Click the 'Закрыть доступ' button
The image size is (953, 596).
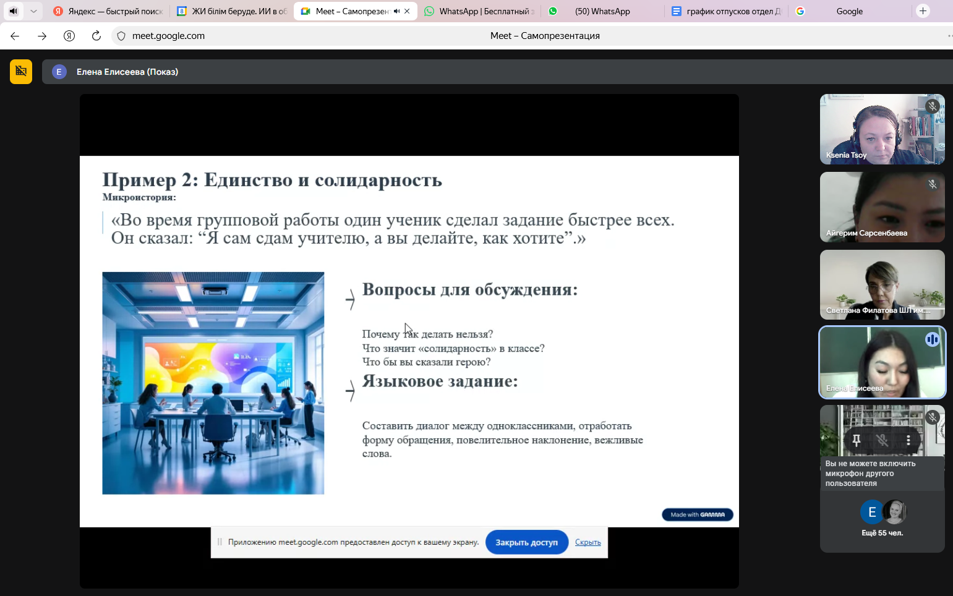[526, 542]
